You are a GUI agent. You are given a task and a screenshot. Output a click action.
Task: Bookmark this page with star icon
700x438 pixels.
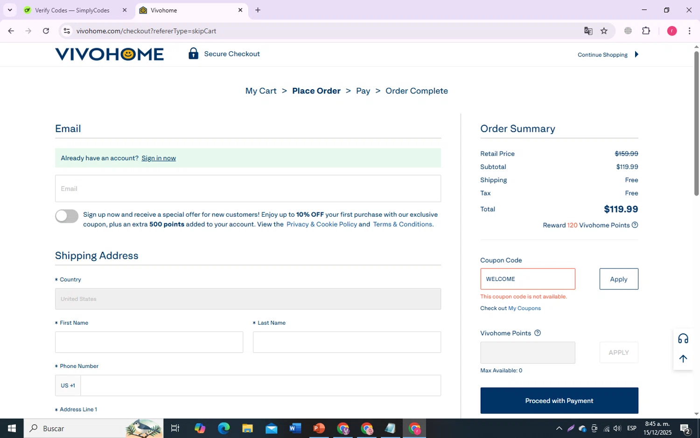point(604,31)
